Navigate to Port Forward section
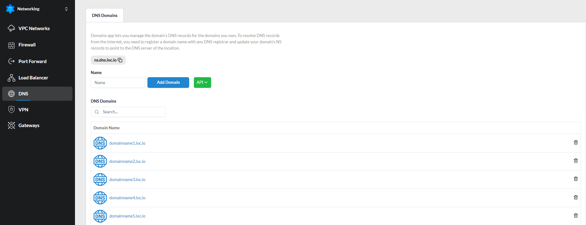Image resolution: width=586 pixels, height=225 pixels. point(32,62)
